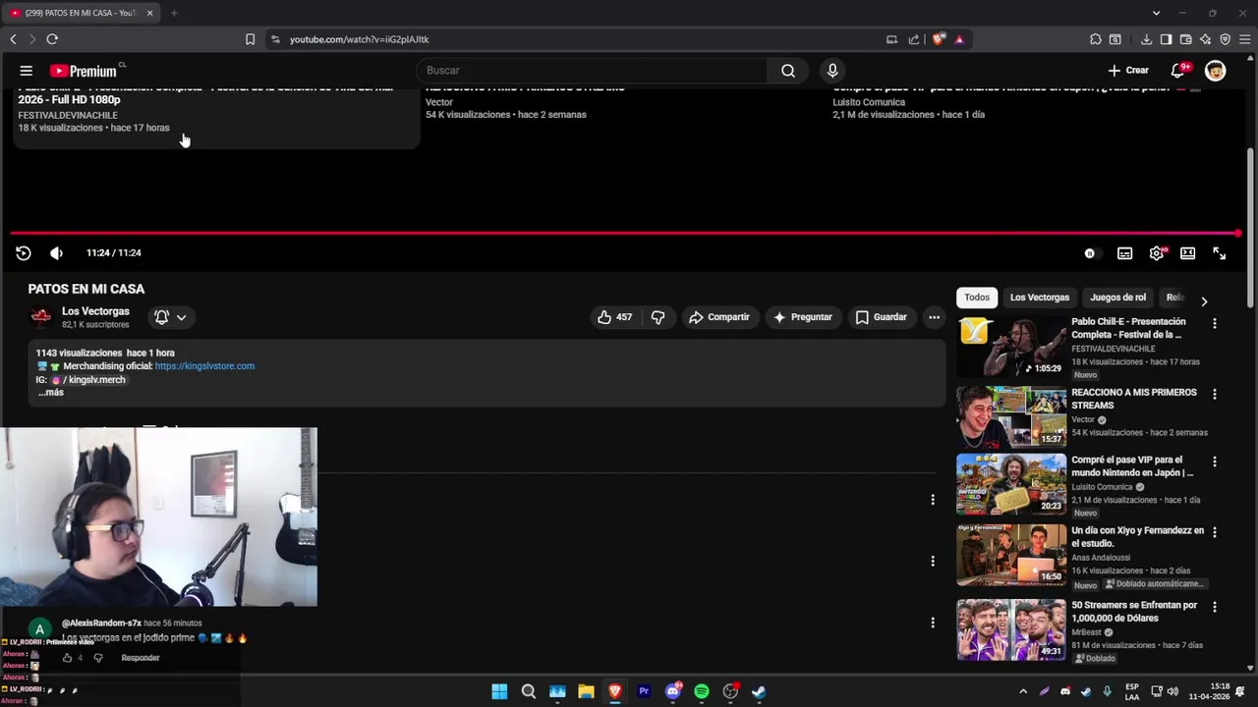This screenshot has height=707, width=1258.
Task: Go back in browser history
Action: click(13, 39)
